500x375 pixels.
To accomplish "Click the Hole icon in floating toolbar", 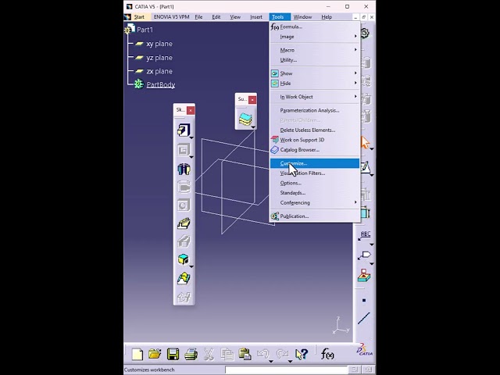I will click(x=184, y=205).
